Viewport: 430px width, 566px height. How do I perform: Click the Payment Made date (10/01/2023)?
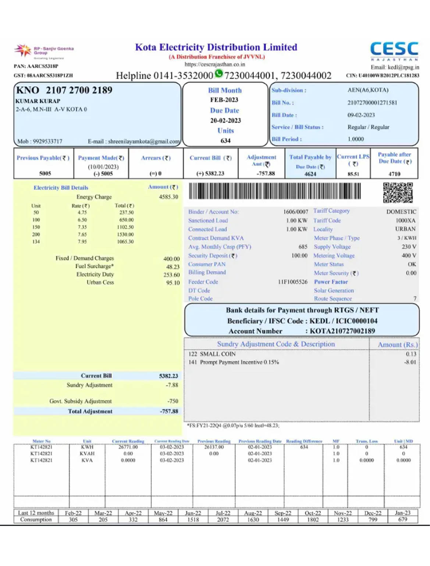(103, 167)
